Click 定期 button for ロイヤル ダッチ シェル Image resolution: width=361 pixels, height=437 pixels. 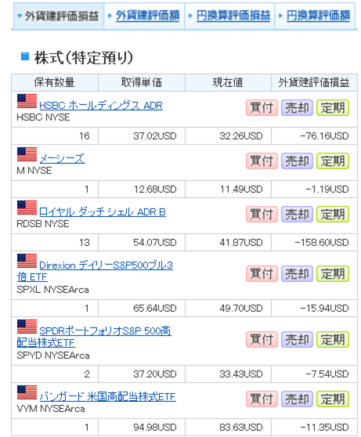coord(333,214)
